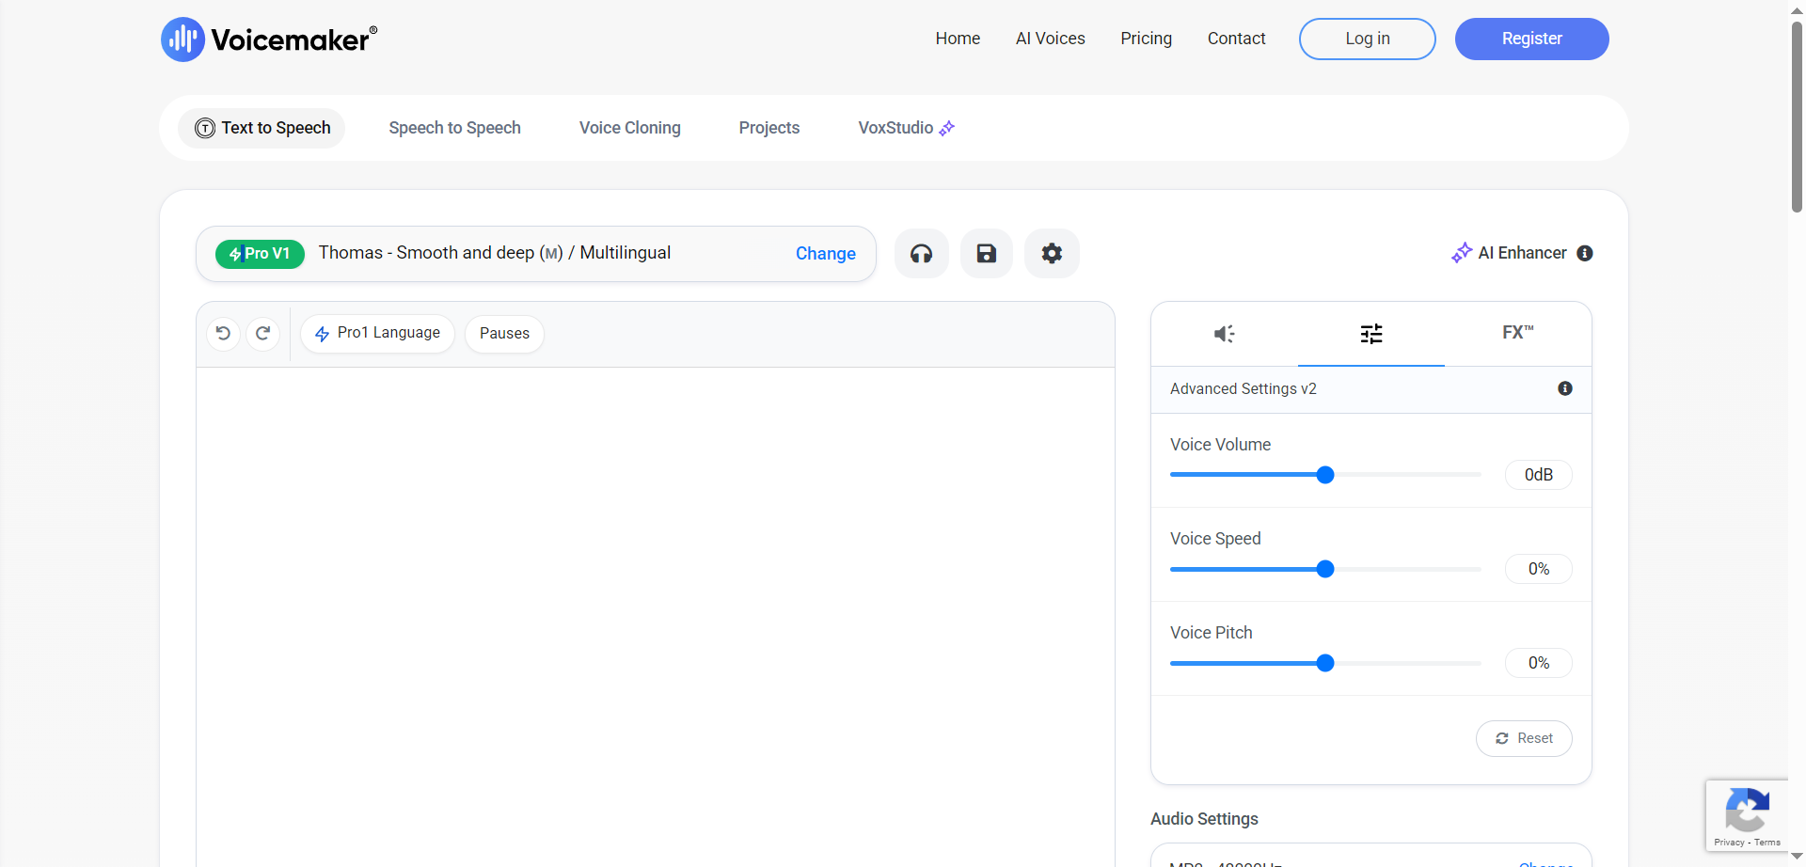Click the Audio Settings heading
The image size is (1806, 867).
point(1204,819)
